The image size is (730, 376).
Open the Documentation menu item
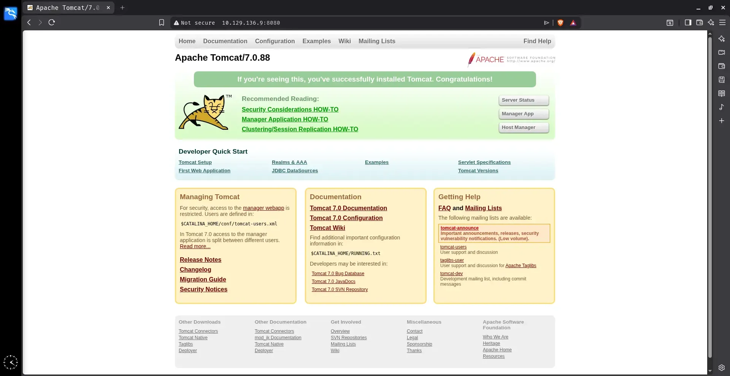pos(225,41)
